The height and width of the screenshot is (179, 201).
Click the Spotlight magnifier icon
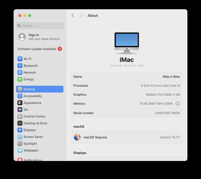coord(20,143)
